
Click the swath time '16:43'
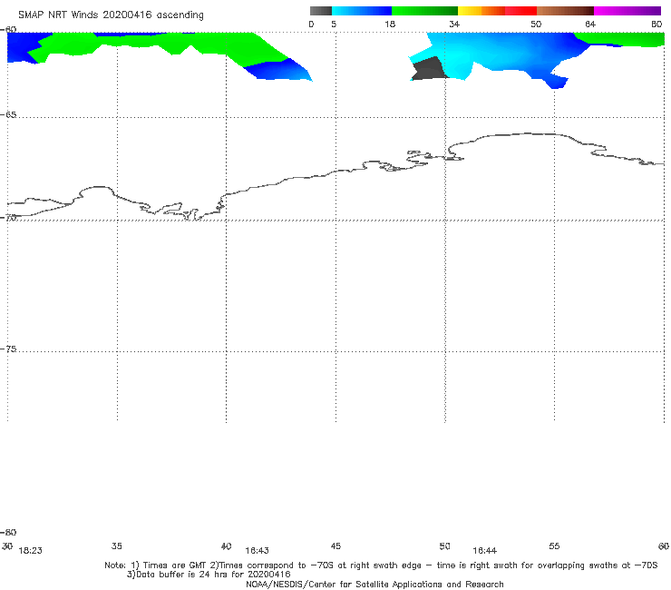258,551
